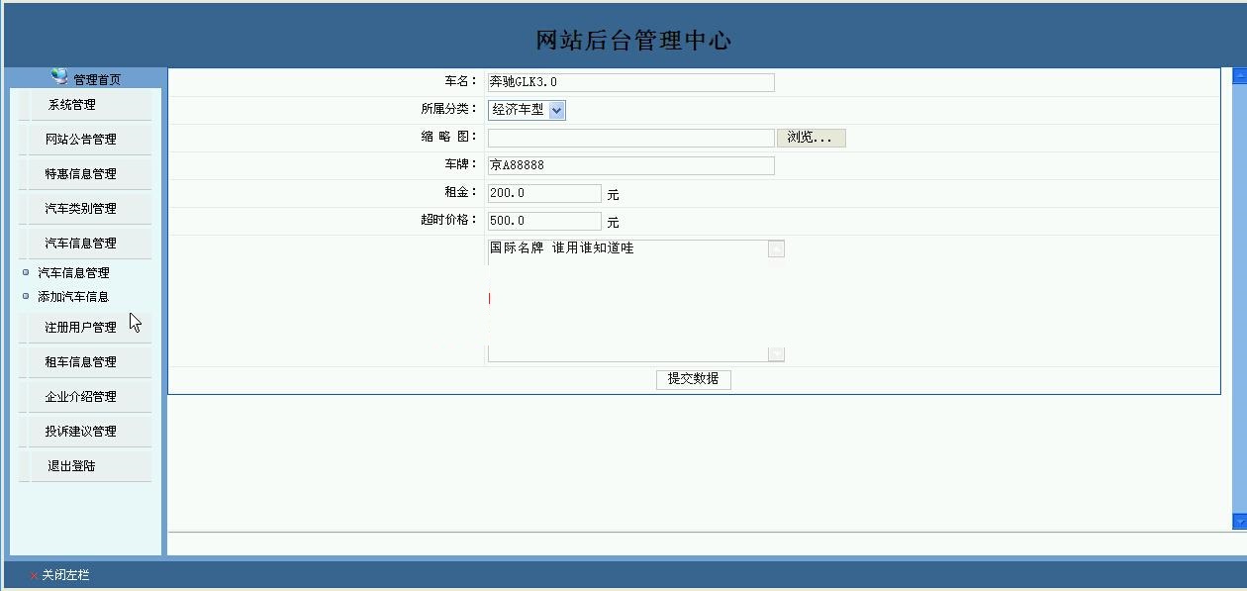Focus the 车牌 input field
Viewport: 1247px width, 591px height.
click(631, 165)
